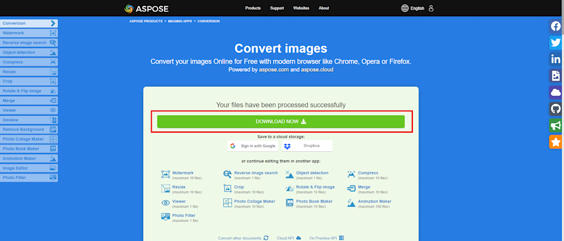Open the globe language icon
Screen dimensions: 564x241
(405, 8)
